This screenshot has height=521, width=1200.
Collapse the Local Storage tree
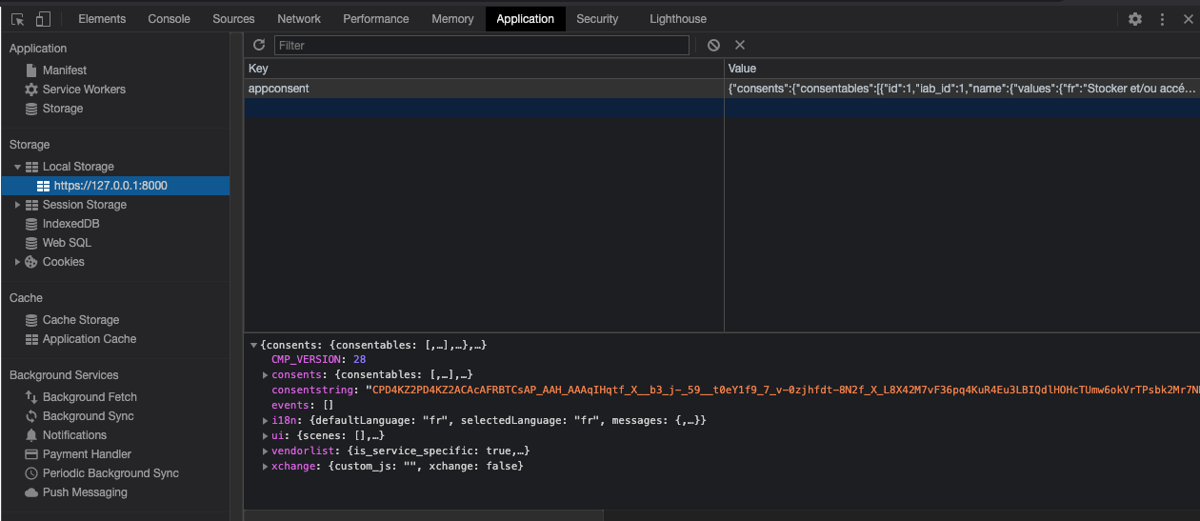17,167
